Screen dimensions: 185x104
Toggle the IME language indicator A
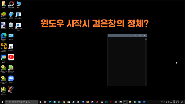pyautogui.click(x=171, y=102)
